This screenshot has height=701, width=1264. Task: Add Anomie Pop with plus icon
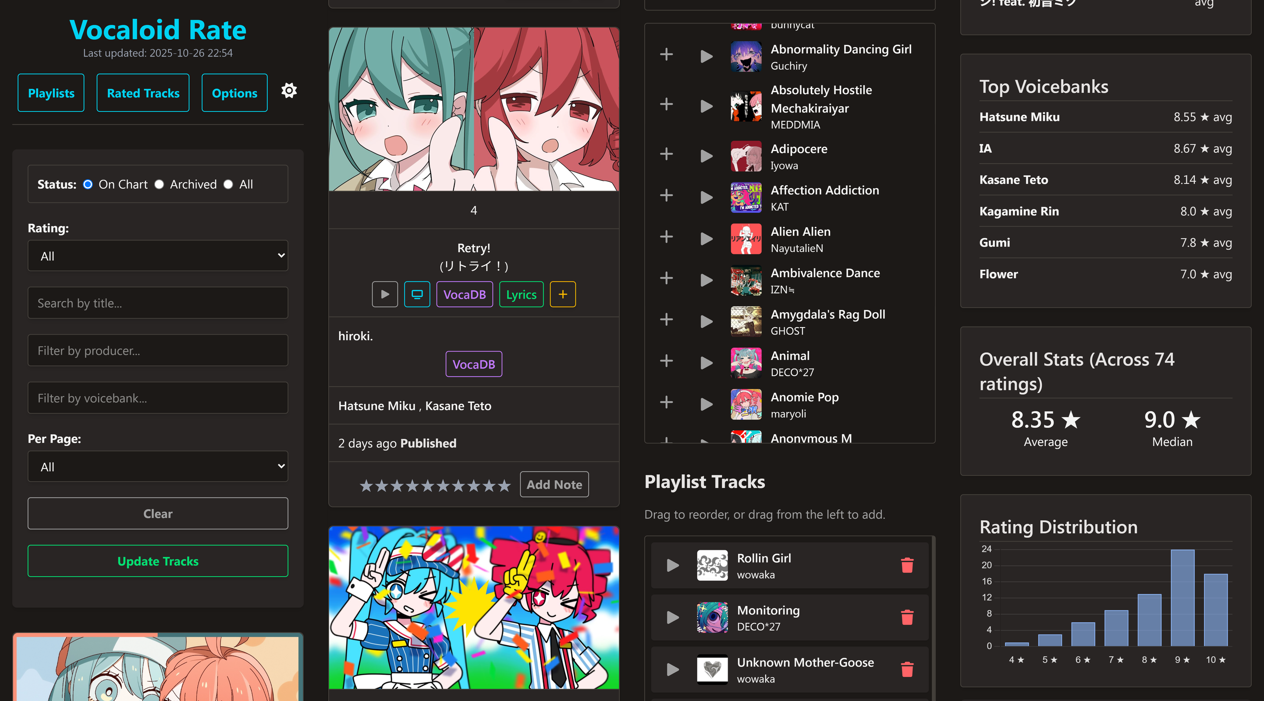pyautogui.click(x=666, y=402)
